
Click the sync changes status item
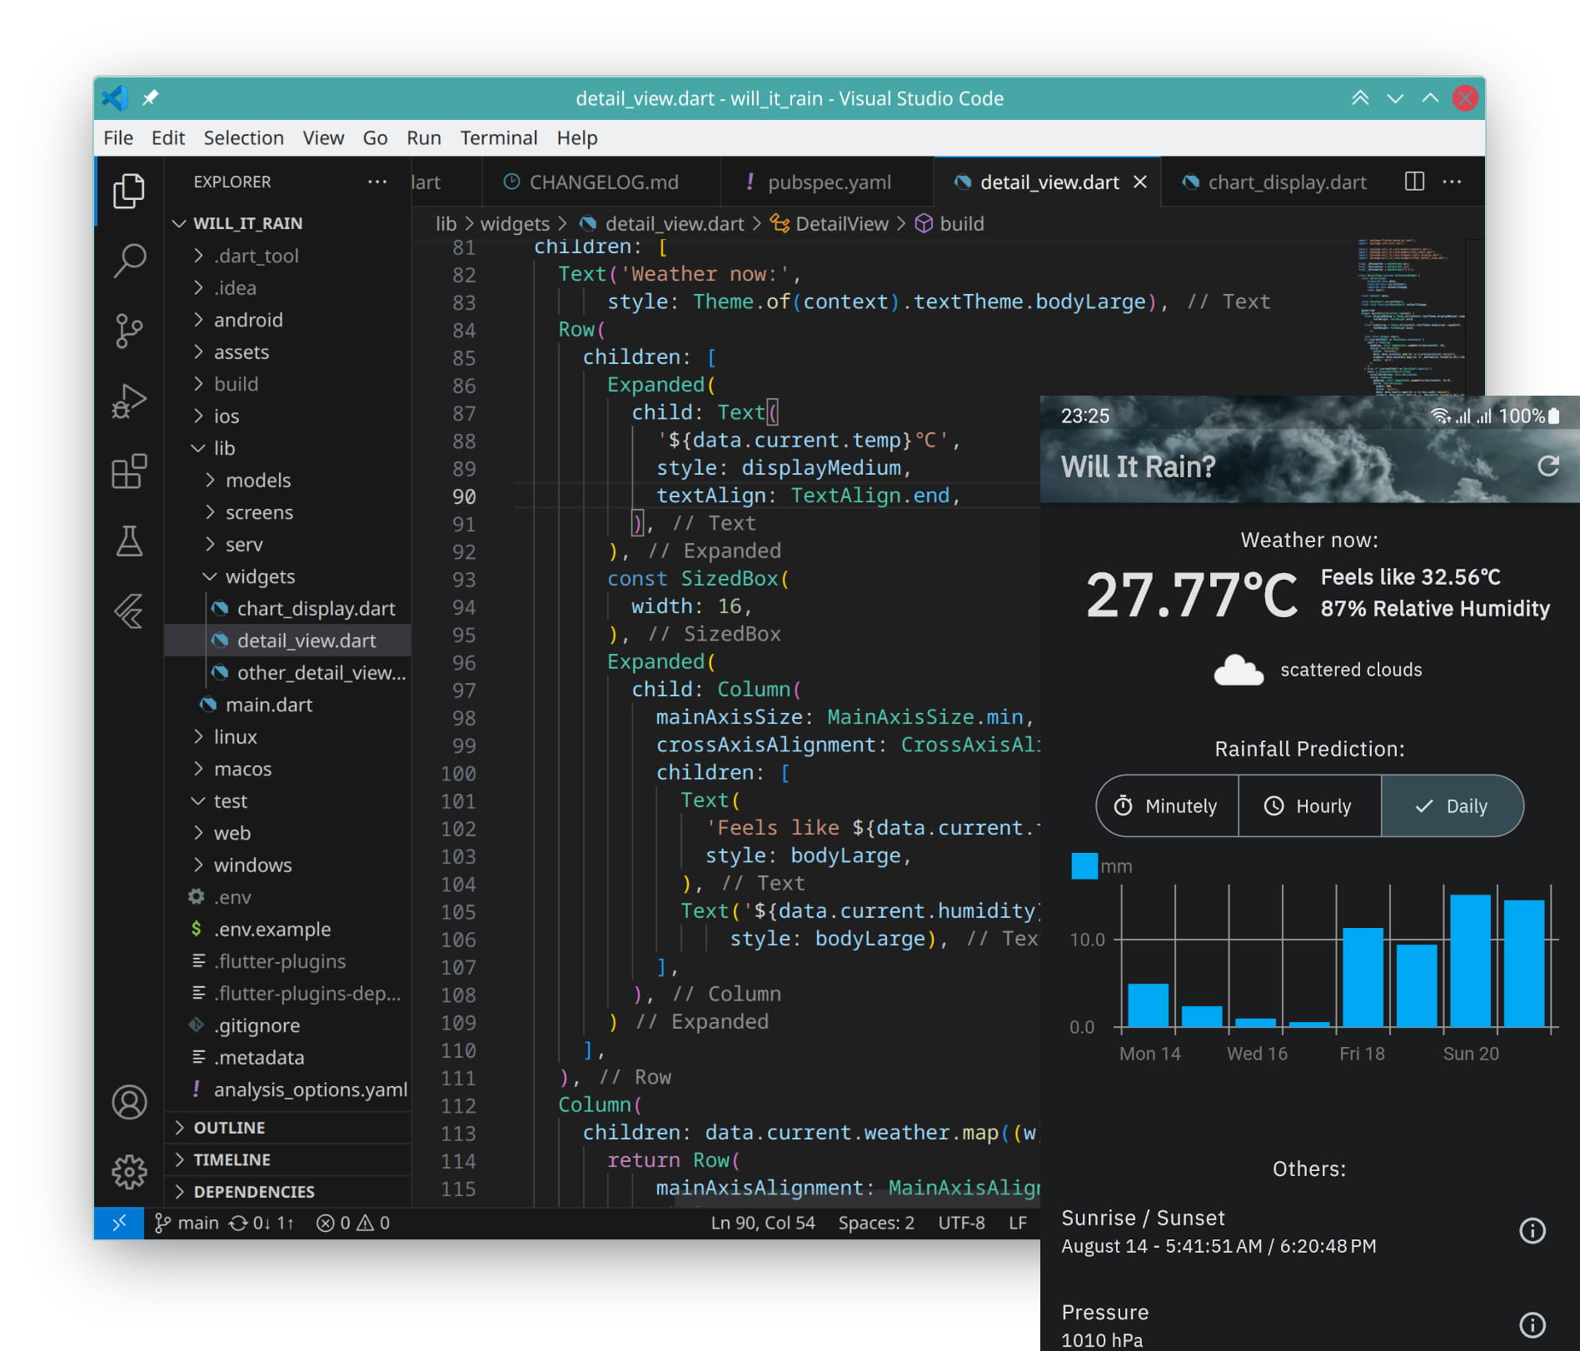(x=262, y=1223)
